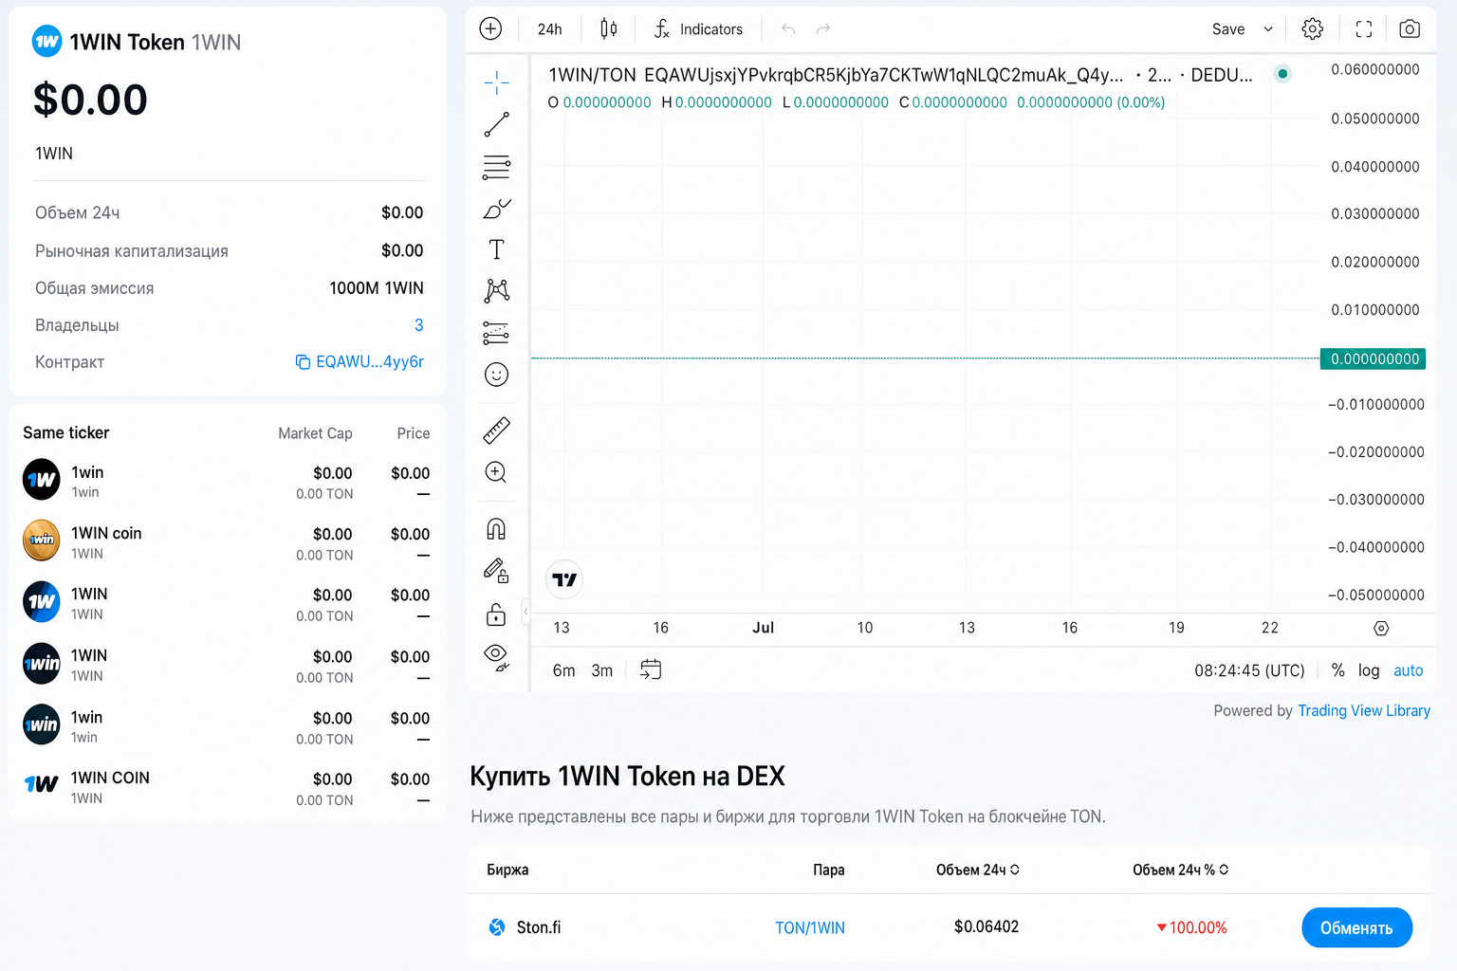This screenshot has width=1457, height=971.
Task: Toggle percent scale mode
Action: click(x=1338, y=670)
